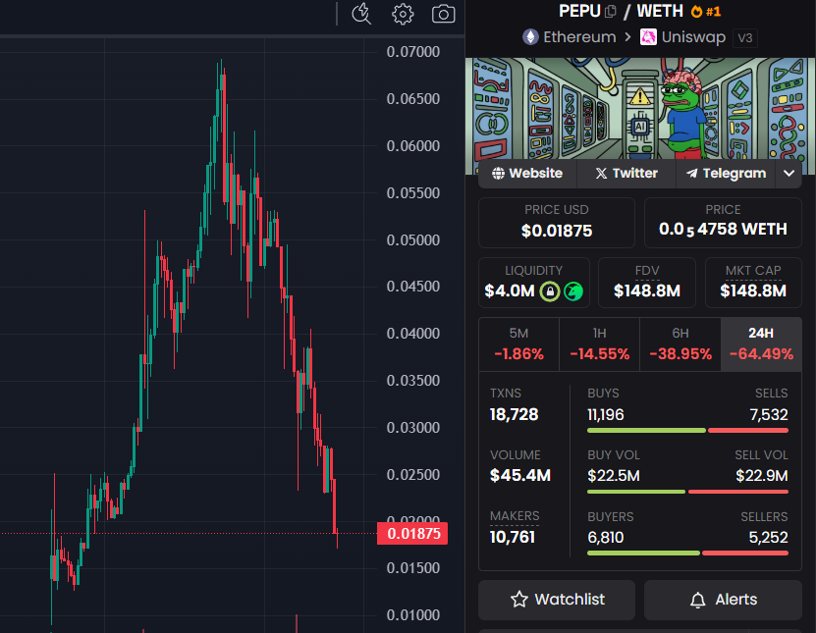The image size is (816, 633).
Task: Expand more social links chevron
Action: click(x=789, y=173)
